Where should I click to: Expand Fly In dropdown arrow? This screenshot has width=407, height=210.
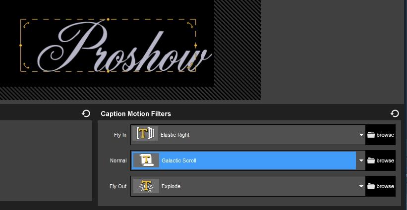pyautogui.click(x=361, y=135)
